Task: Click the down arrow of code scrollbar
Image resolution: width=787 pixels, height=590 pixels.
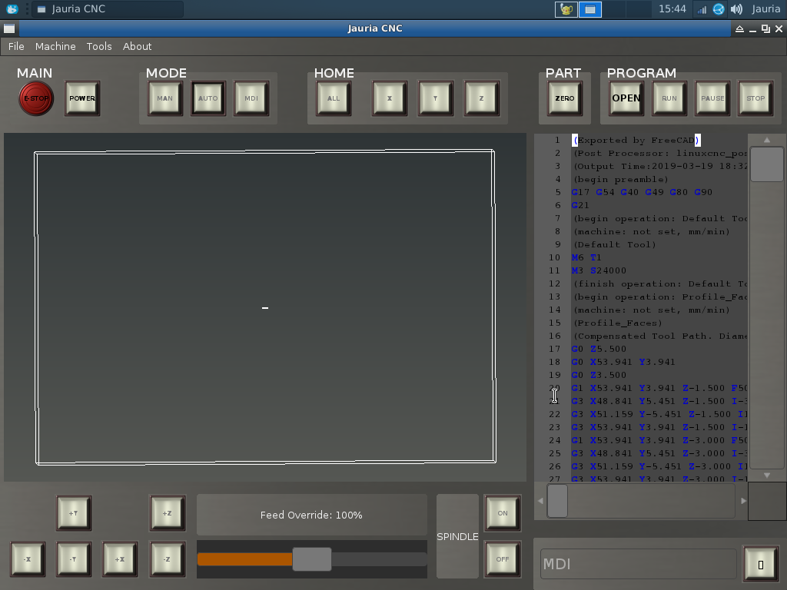Action: 767,475
